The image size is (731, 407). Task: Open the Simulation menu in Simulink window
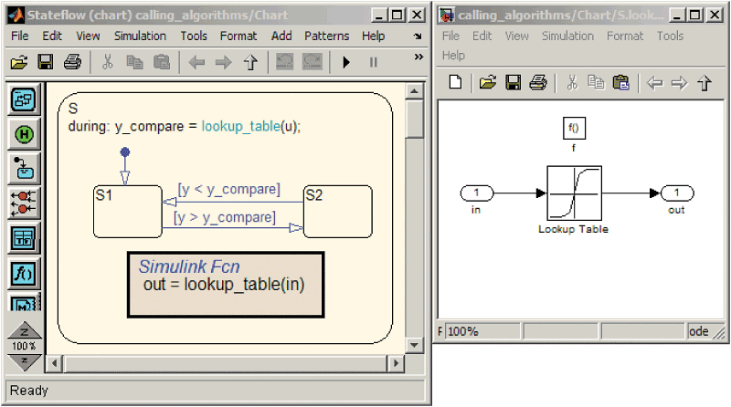(567, 36)
